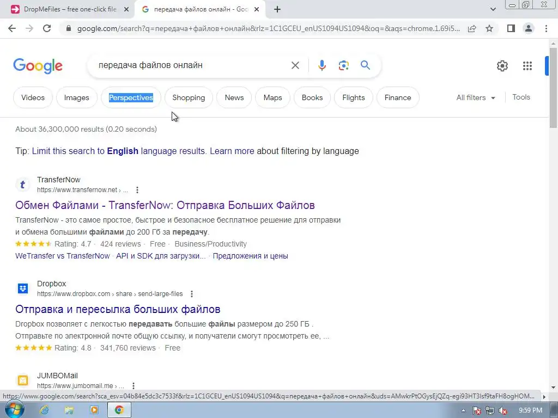
Task: Click the browser address bar URL
Action: 268,28
